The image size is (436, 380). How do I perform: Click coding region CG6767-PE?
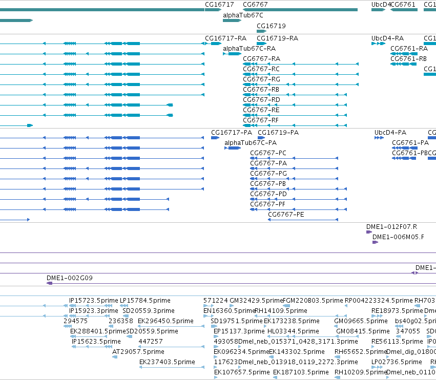[286, 214]
